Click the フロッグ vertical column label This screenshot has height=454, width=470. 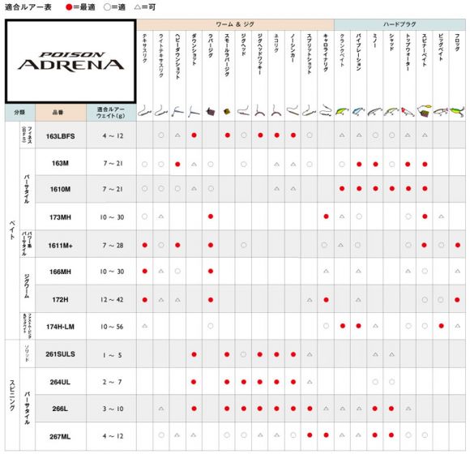[457, 42]
